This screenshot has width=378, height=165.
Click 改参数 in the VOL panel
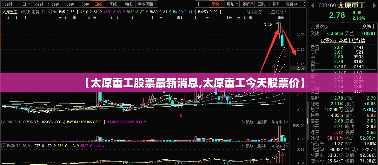pos(247,122)
